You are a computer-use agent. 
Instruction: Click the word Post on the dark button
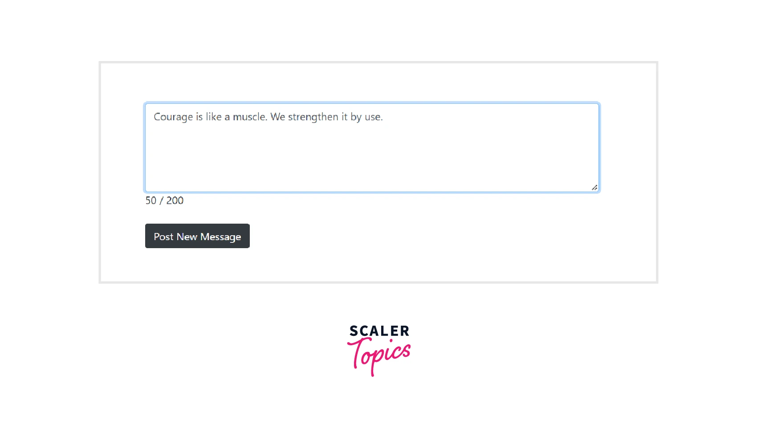point(163,237)
